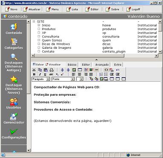The image size is (163, 158).
Task: Click the Paste icon in editor toolbar
Action: 46,70
